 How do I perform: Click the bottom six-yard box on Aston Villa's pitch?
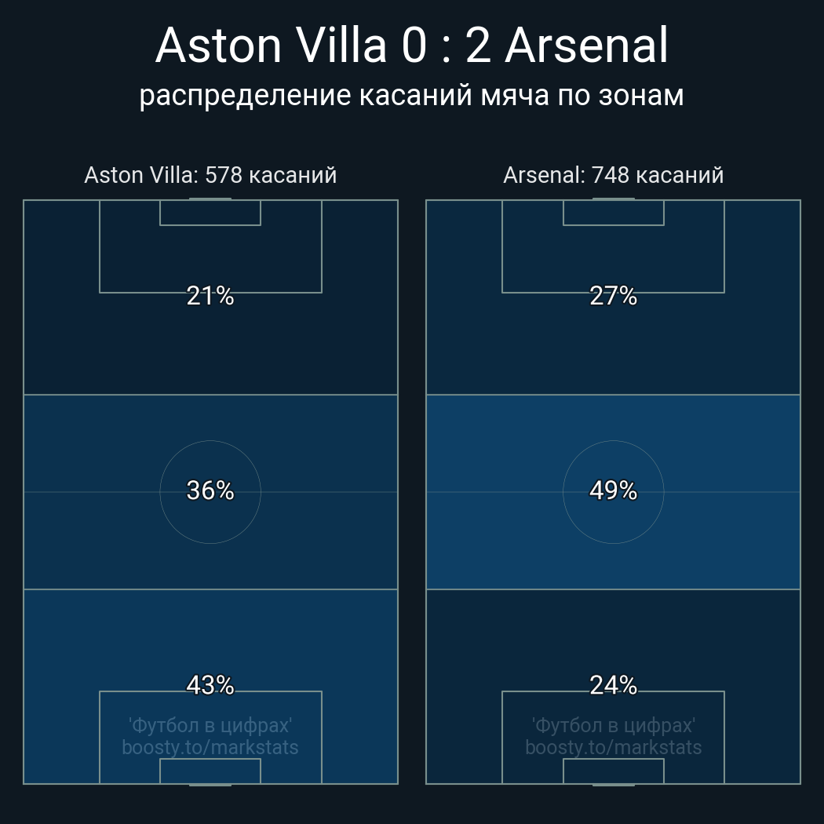(210, 771)
